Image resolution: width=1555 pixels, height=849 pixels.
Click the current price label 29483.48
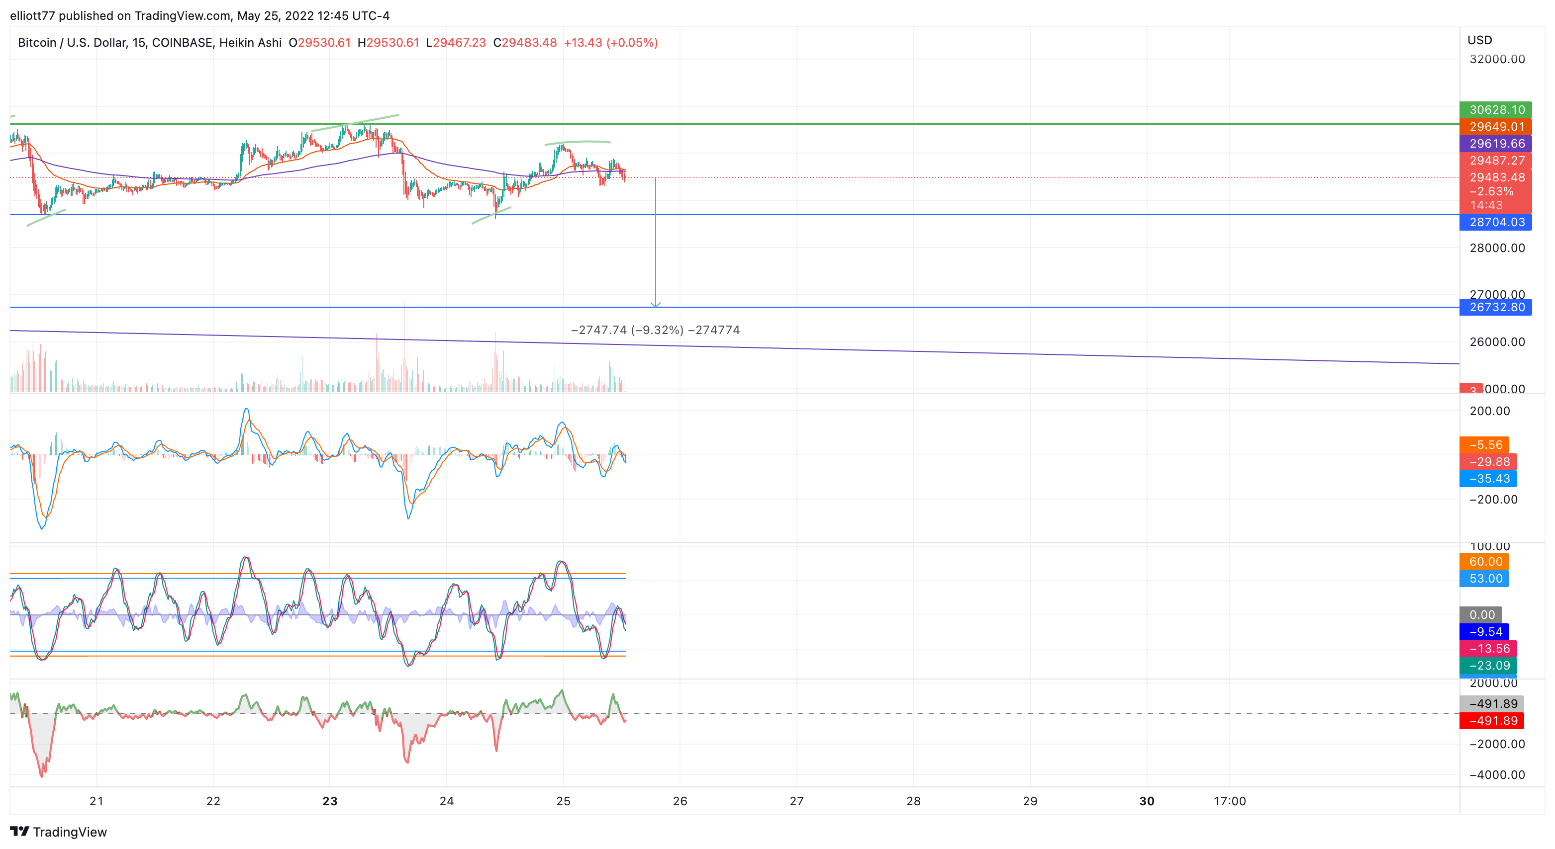tap(1497, 177)
